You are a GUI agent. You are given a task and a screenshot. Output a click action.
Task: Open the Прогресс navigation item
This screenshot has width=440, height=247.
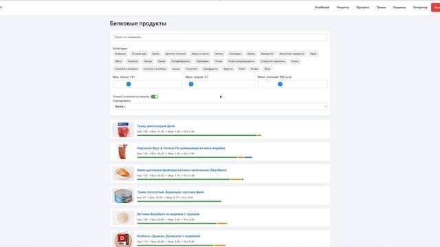(x=362, y=8)
